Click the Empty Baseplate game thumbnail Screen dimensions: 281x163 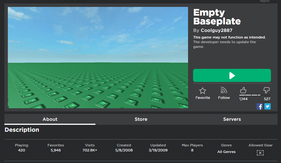98,58
